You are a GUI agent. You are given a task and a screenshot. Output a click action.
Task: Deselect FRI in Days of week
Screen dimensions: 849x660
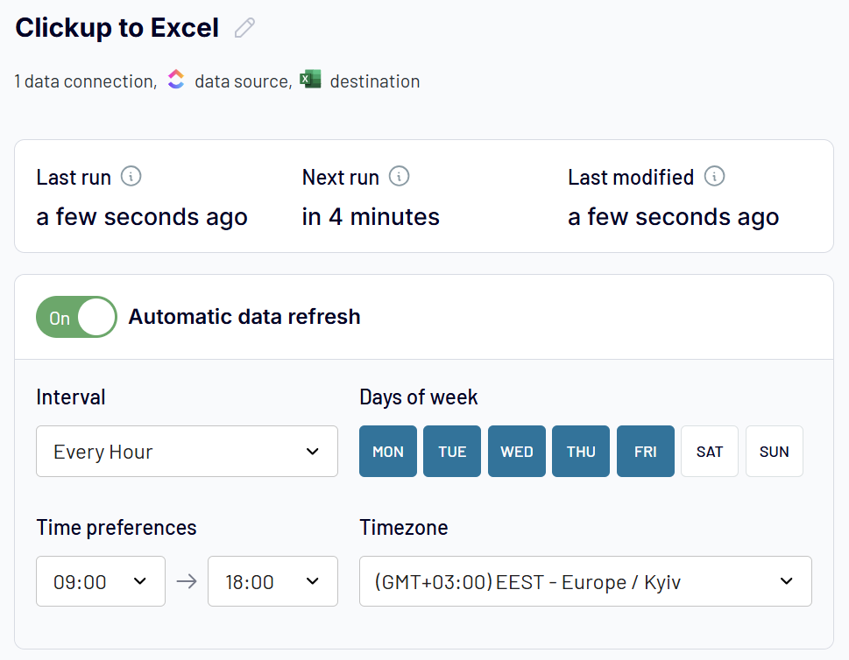(646, 451)
